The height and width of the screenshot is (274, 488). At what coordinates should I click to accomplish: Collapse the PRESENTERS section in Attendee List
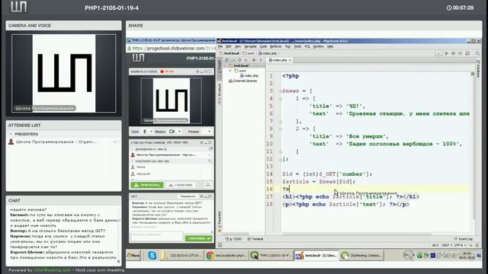[x=11, y=134]
